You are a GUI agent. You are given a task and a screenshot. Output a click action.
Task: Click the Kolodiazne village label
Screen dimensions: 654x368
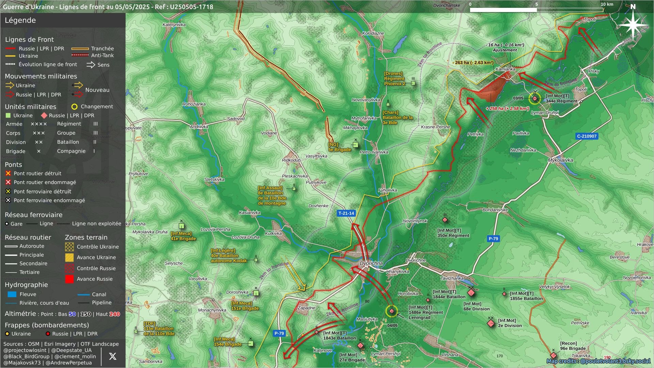(373, 33)
